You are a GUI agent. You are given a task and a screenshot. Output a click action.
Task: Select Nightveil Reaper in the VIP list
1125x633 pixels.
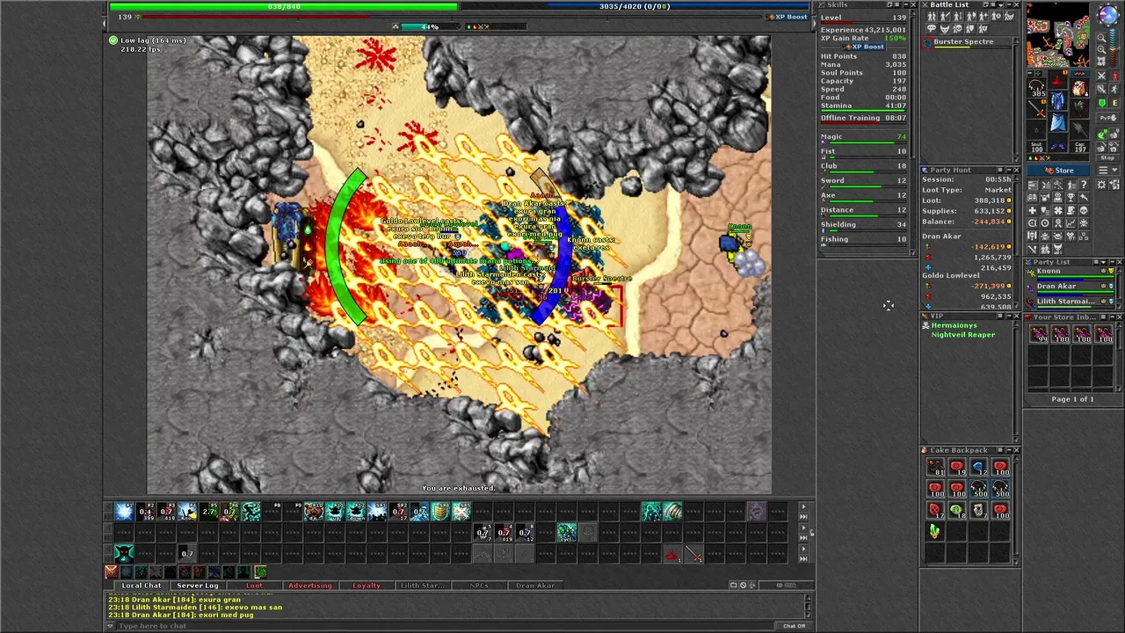coord(963,335)
